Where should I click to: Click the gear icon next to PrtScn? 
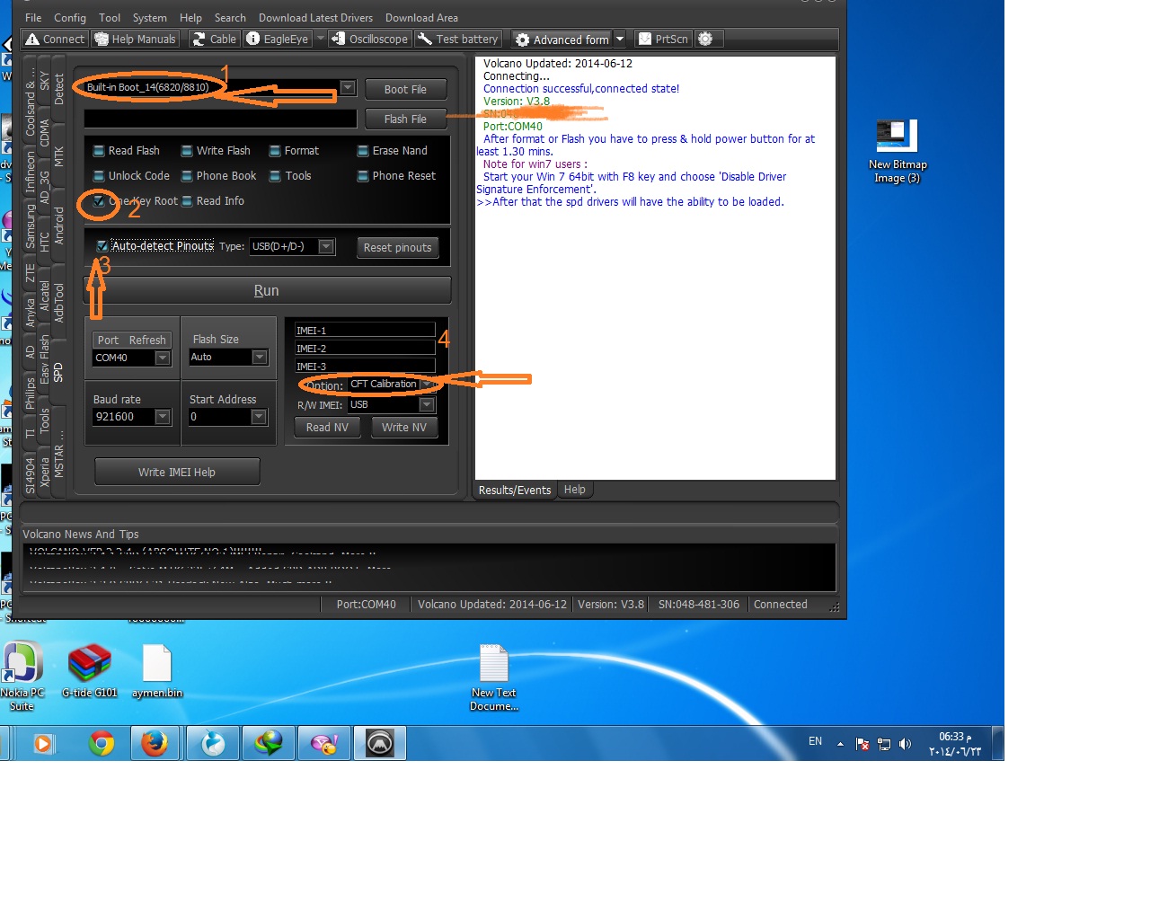(705, 40)
